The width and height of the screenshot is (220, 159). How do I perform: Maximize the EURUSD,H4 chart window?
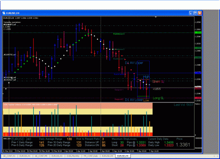[x=195, y=13]
